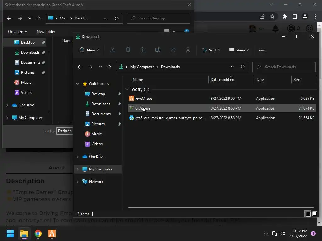Expand Network in navigation pane

click(x=78, y=182)
